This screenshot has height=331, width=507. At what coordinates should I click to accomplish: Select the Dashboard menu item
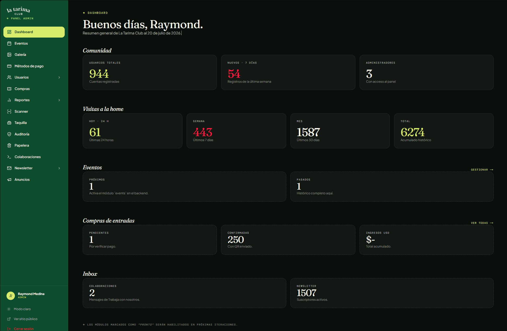(34, 32)
